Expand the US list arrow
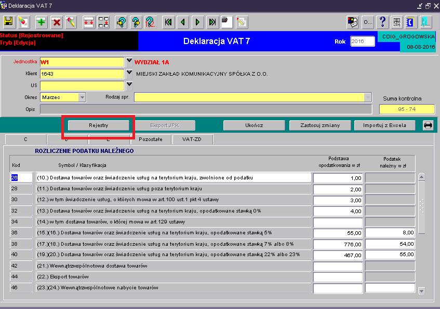The width and height of the screenshot is (440, 309). click(x=129, y=85)
